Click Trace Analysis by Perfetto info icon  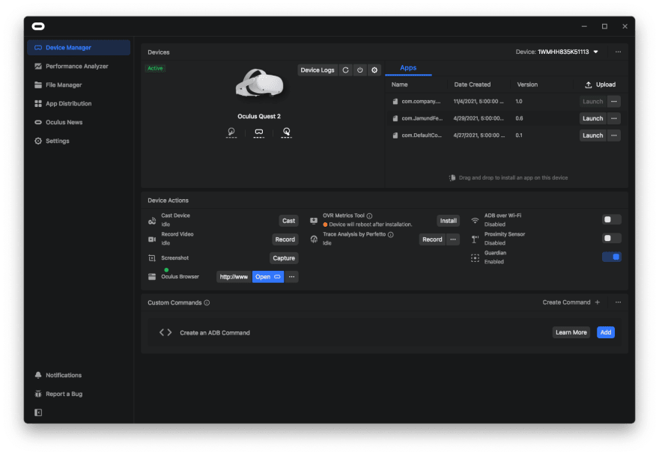(390, 234)
